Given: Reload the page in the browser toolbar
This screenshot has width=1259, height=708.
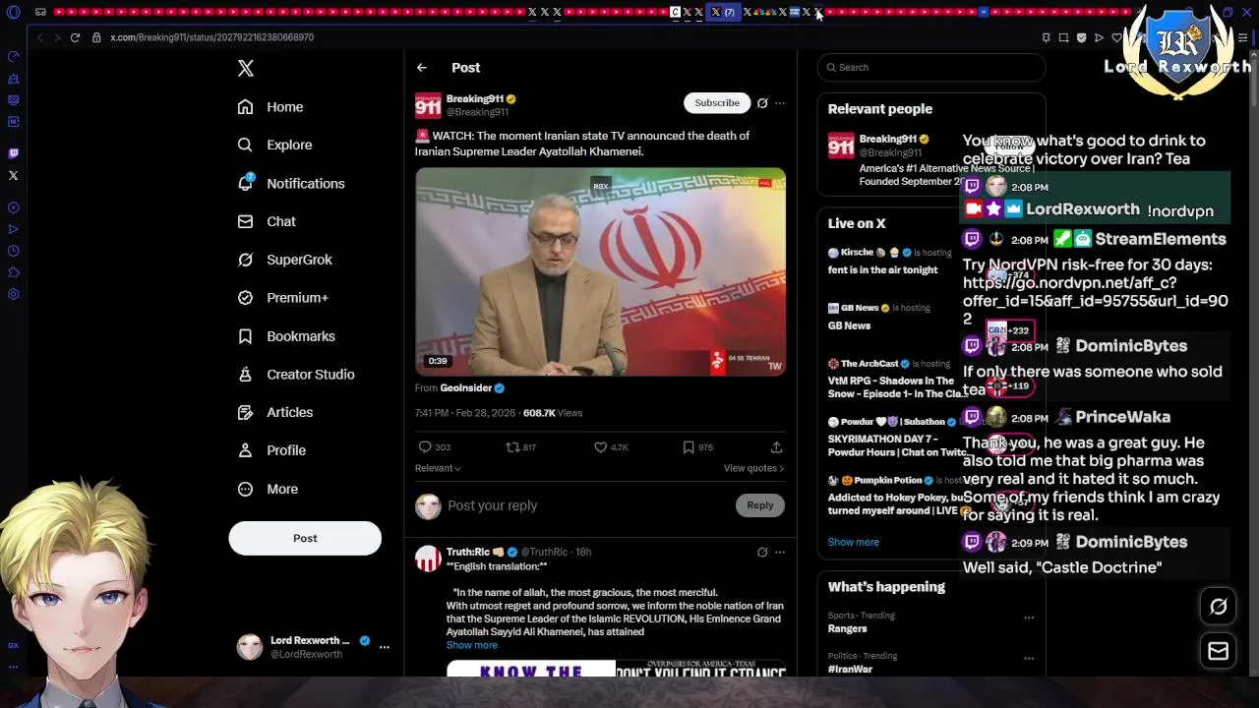Looking at the screenshot, I should click(x=75, y=37).
